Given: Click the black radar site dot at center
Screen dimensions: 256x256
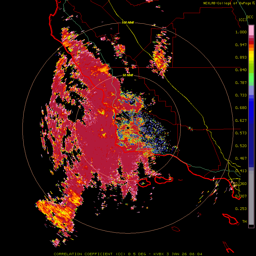Looking at the screenshot, I should pos(127,128).
